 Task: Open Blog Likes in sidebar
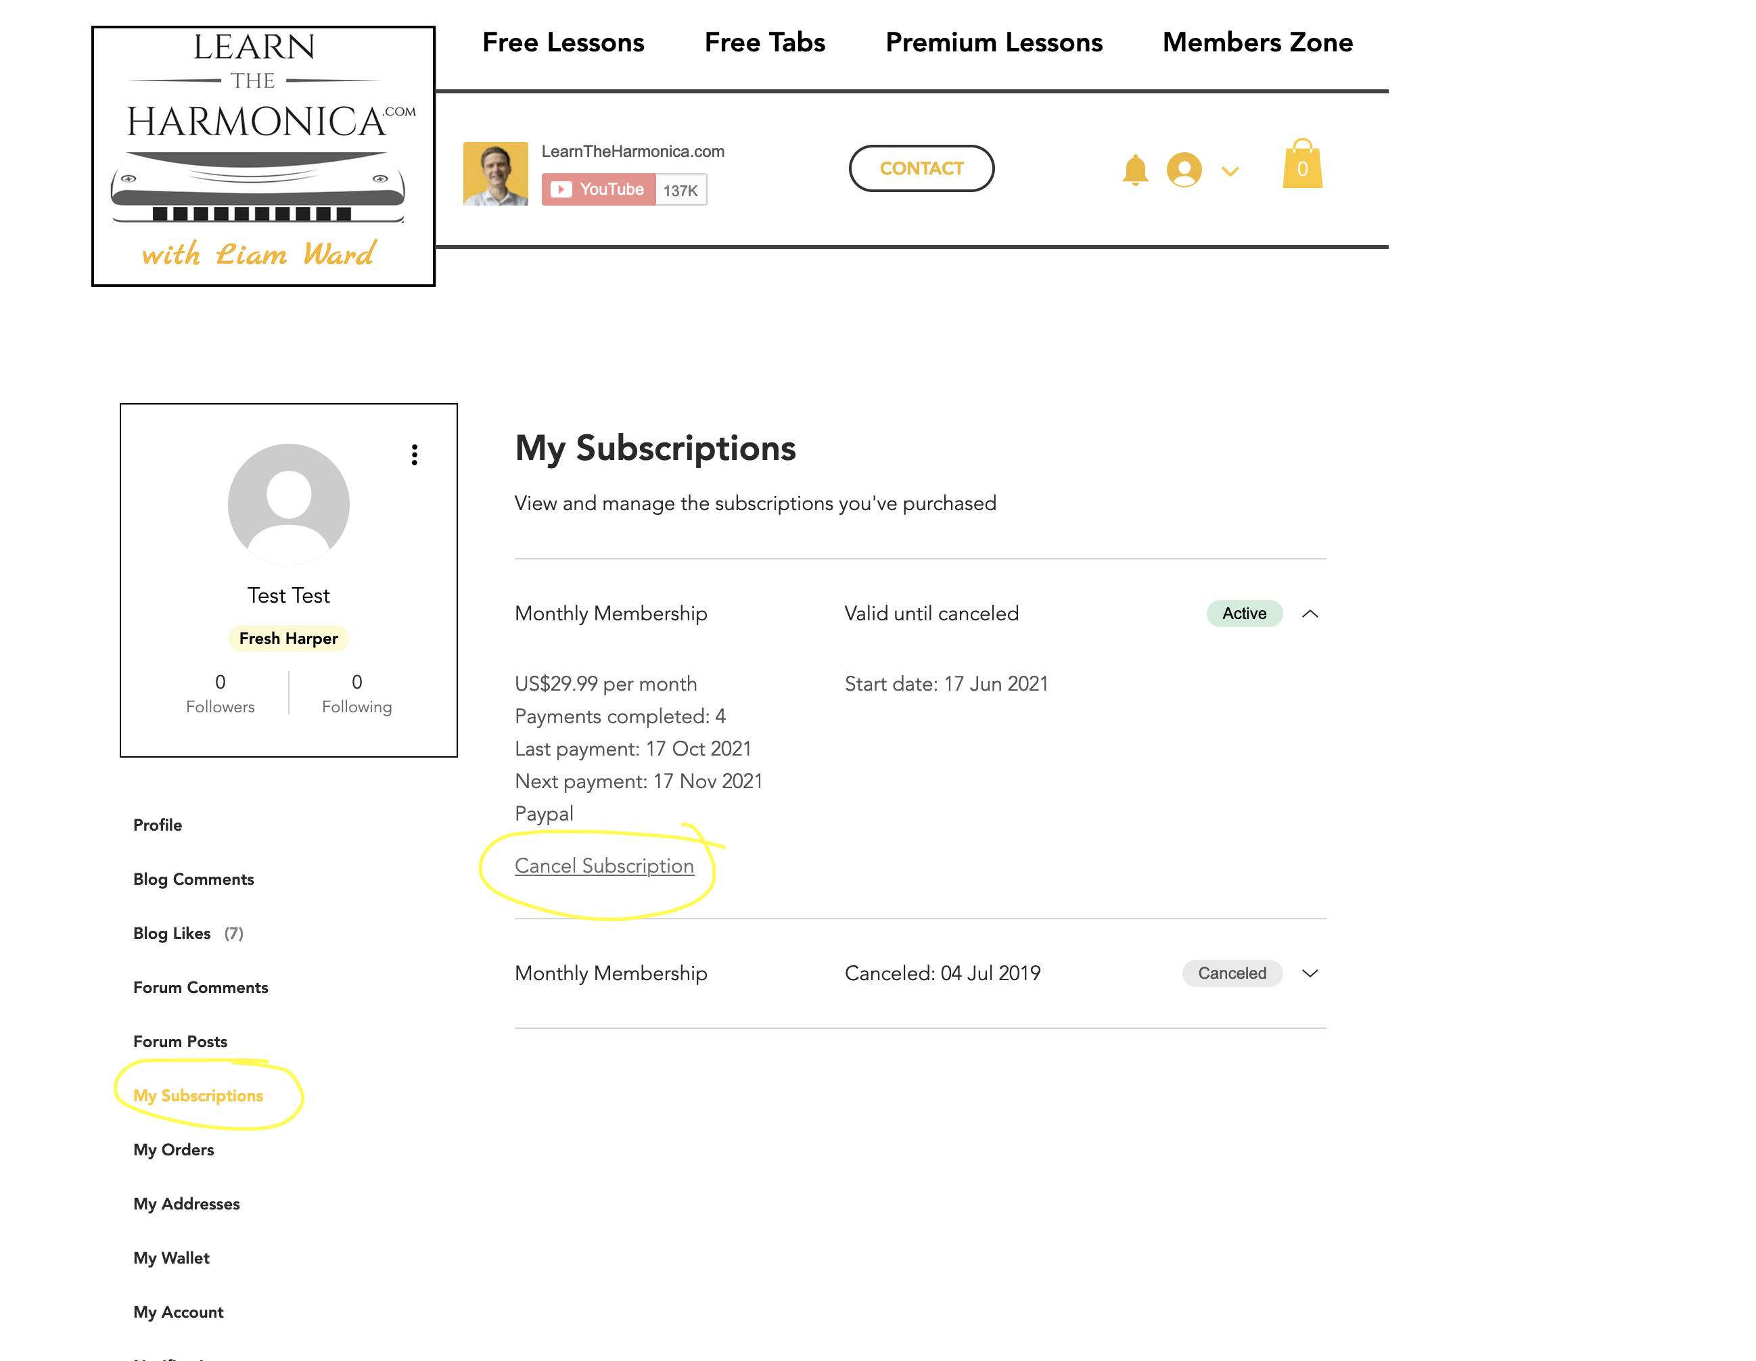[x=188, y=933]
